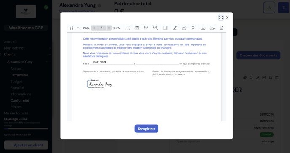
Task: Open the Wealthcome CGP cabinet selector
Action: (x=26, y=28)
